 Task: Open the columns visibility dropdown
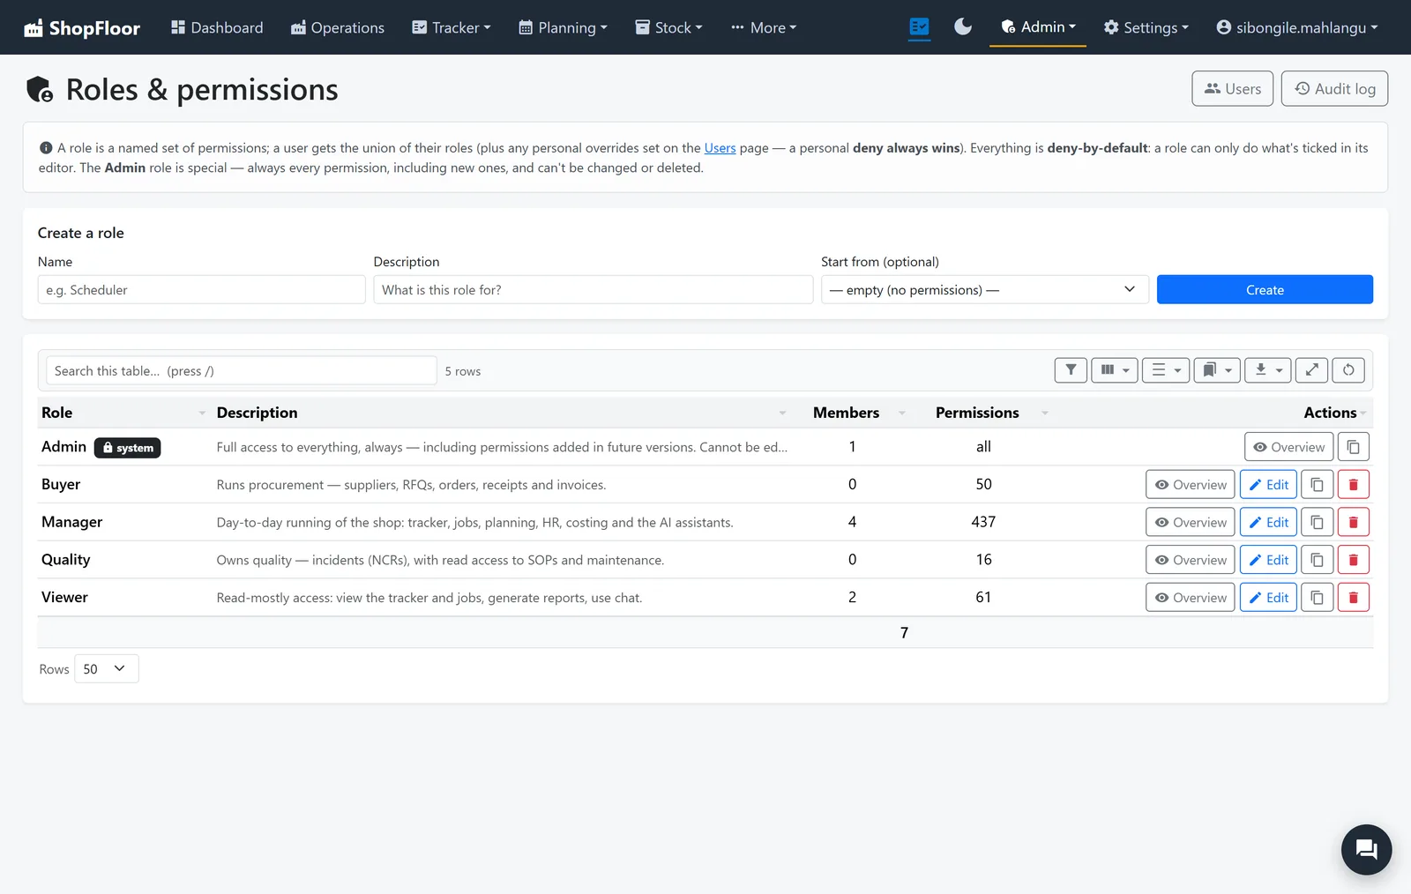pos(1114,370)
